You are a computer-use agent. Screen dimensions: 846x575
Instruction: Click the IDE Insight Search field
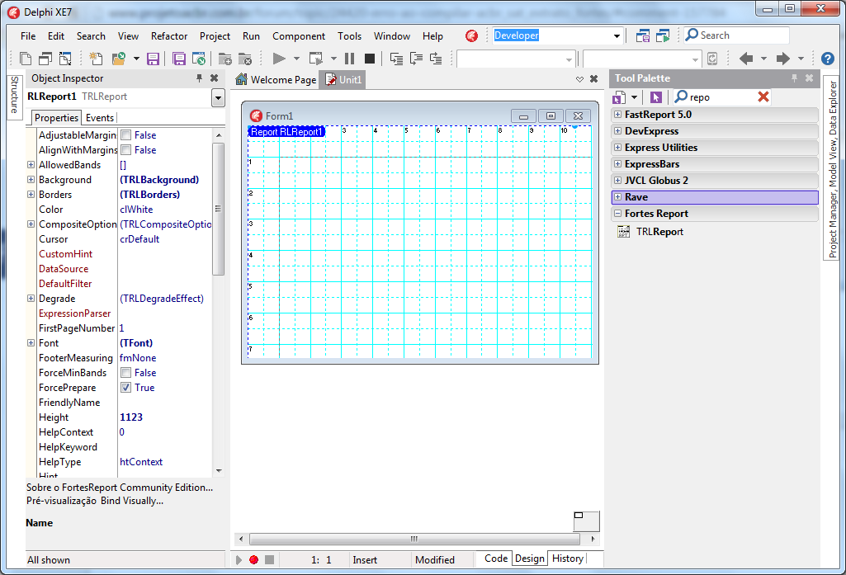pyautogui.click(x=736, y=35)
